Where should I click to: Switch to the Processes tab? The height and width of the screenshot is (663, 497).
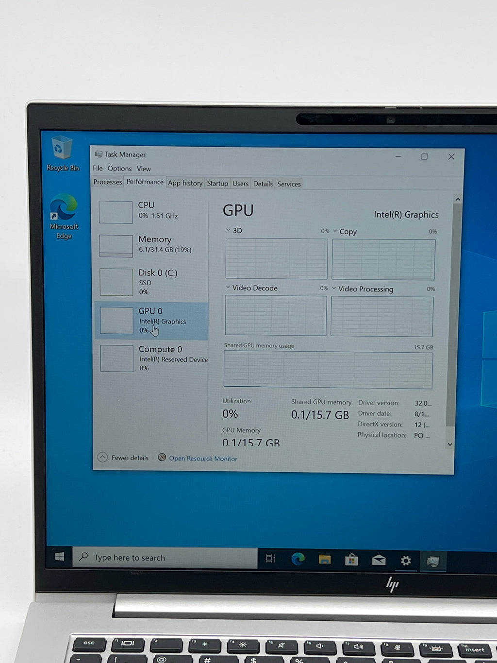point(108,182)
